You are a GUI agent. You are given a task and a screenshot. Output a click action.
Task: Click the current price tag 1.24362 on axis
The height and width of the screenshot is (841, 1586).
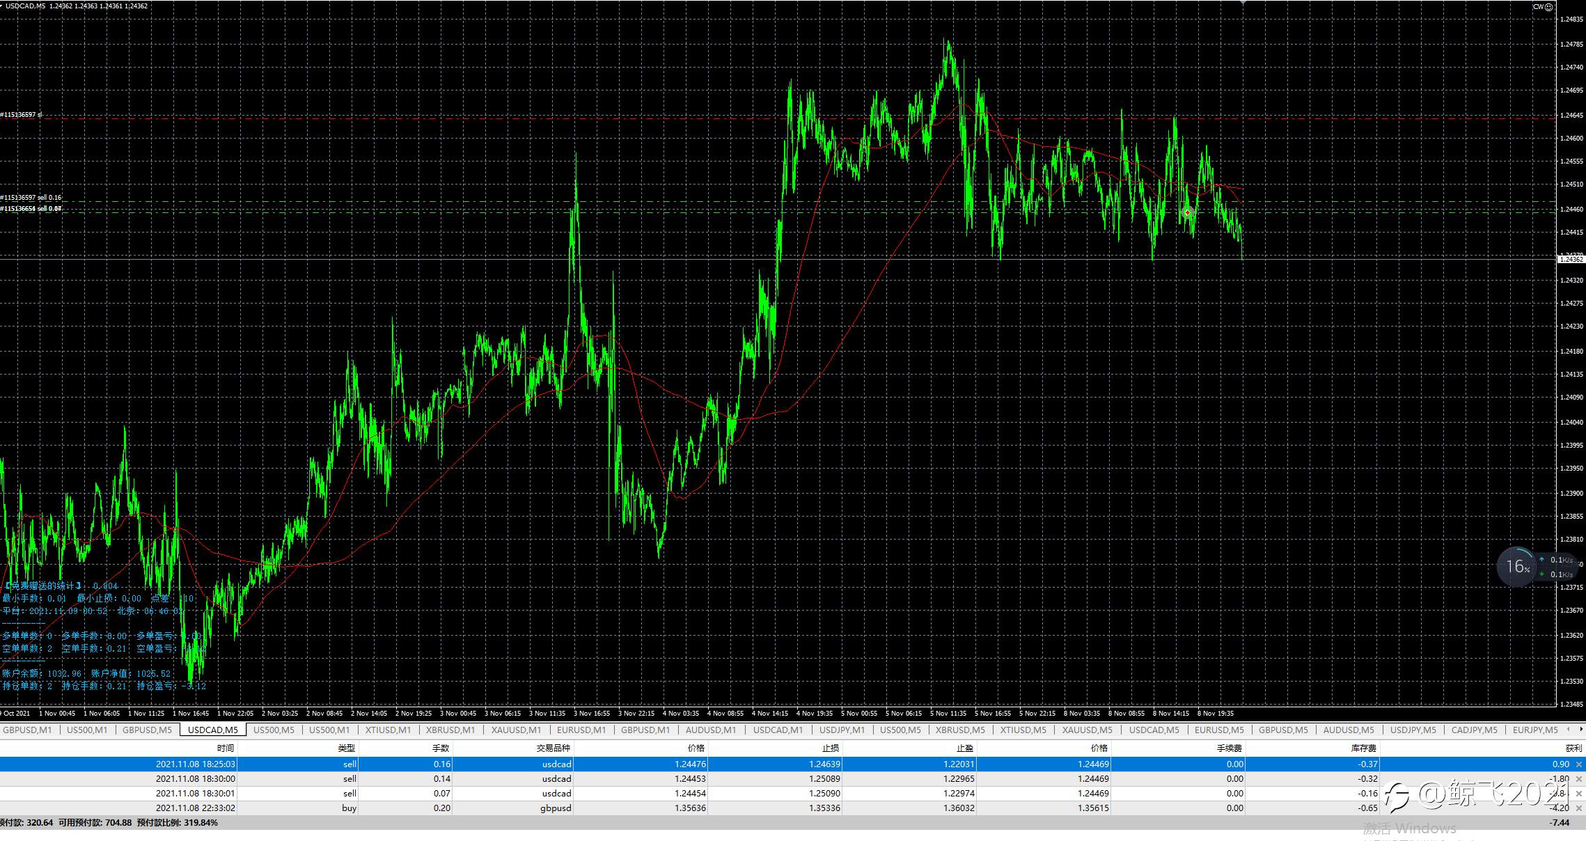click(1571, 259)
